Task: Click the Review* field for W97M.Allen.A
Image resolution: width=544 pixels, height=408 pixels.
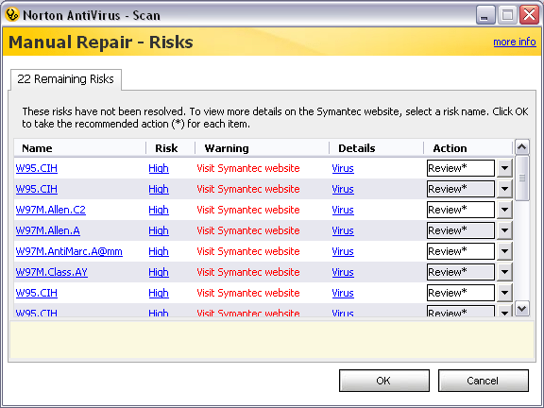Action: [461, 230]
